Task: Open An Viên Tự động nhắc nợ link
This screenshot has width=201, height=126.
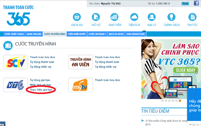Action: point(106,67)
